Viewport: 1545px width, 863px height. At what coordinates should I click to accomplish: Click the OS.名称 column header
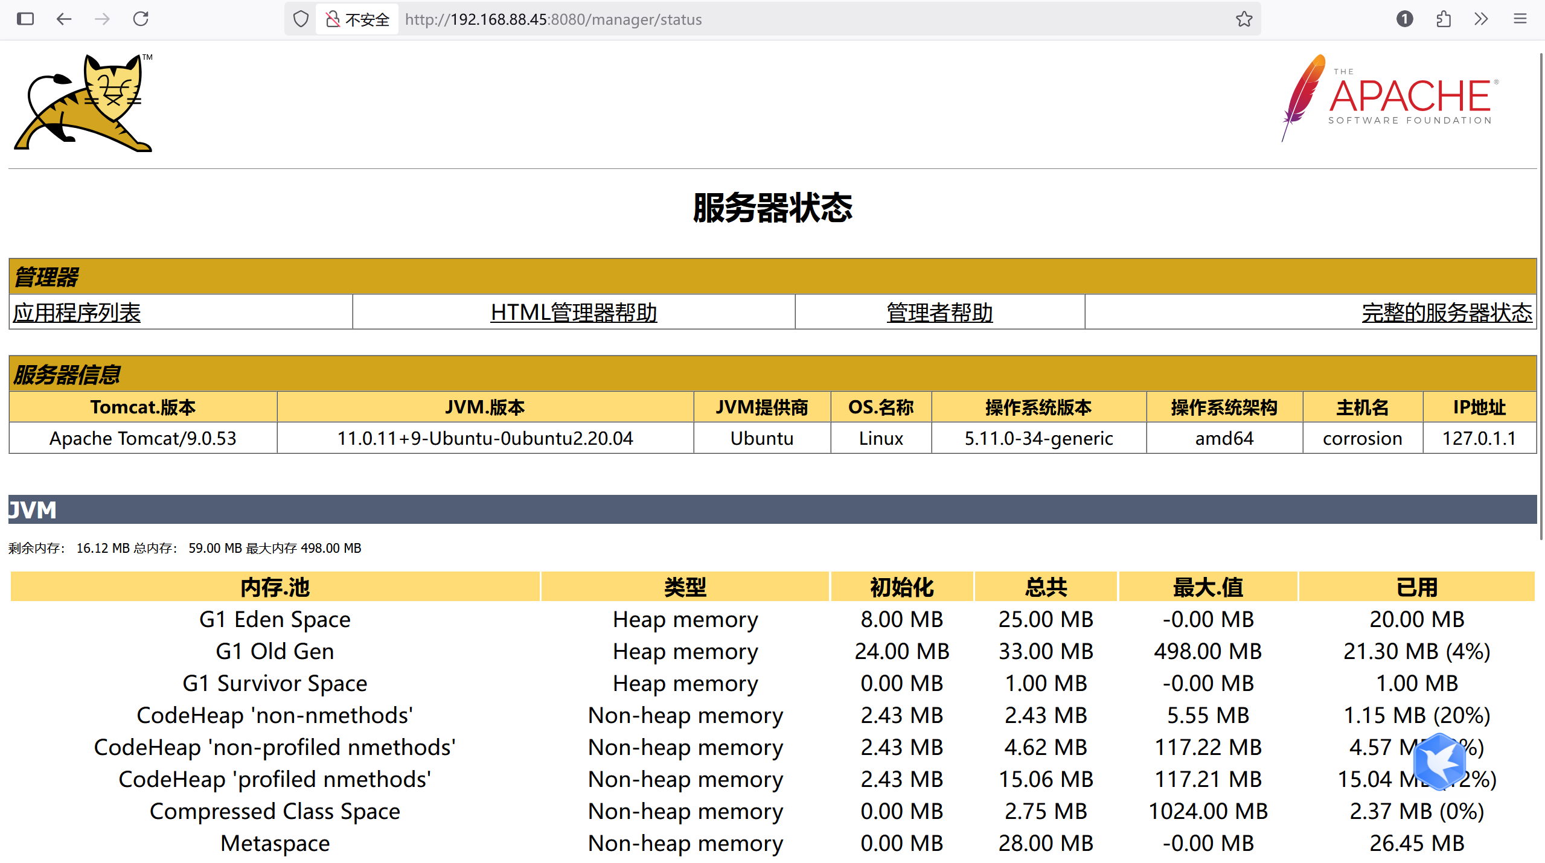pos(881,407)
